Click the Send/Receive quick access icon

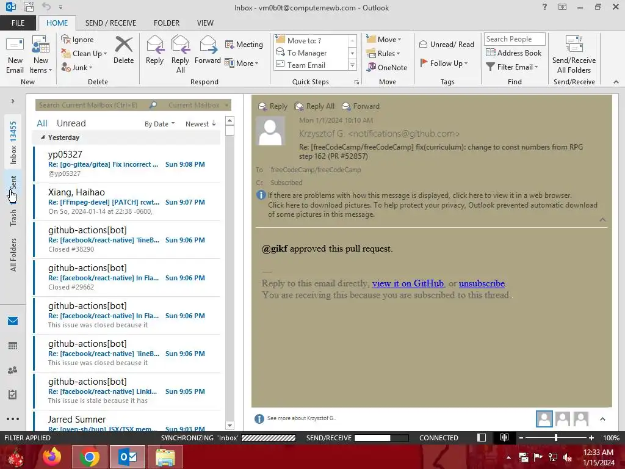pos(29,7)
